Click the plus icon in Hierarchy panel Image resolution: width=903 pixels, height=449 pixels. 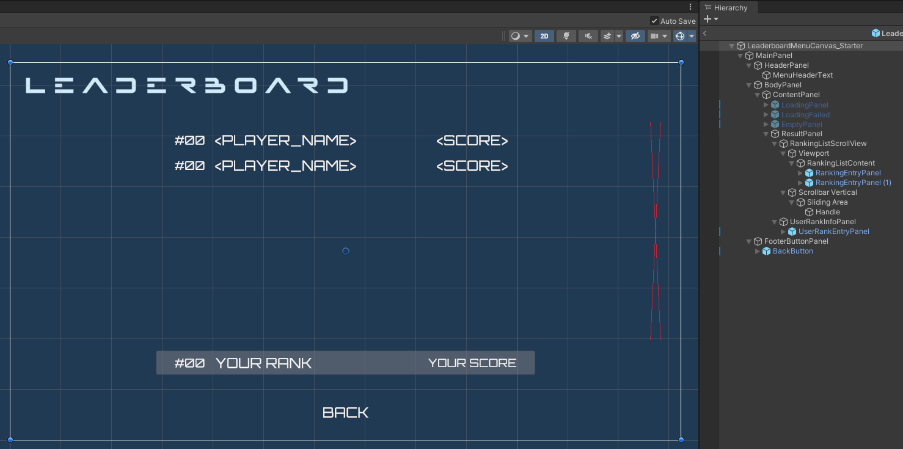point(707,19)
